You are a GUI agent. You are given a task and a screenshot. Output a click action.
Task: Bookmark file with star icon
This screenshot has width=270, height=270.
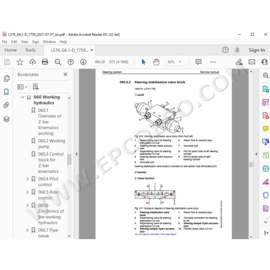[20, 62]
